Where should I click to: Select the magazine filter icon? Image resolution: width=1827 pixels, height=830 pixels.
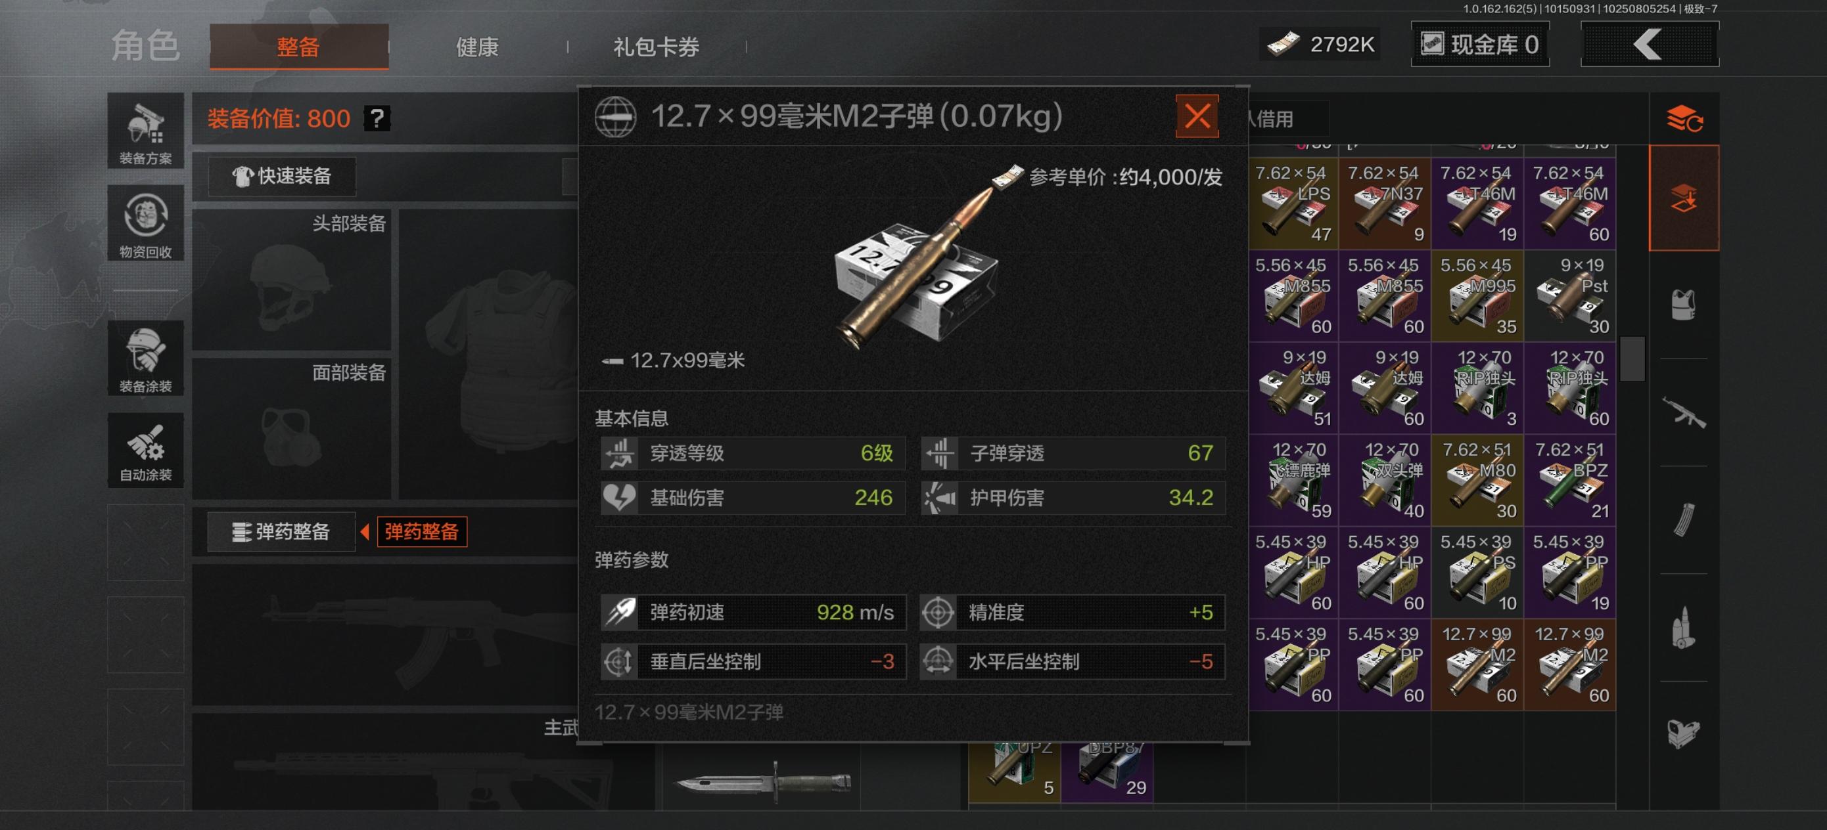[x=1684, y=520]
